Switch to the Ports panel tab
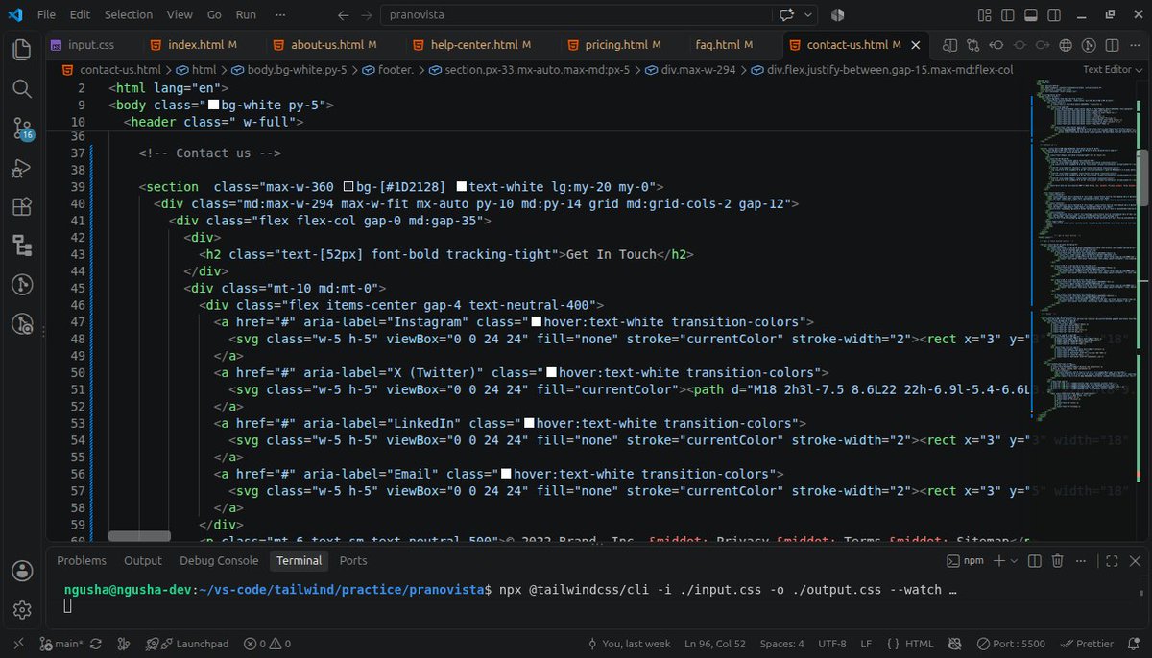Image resolution: width=1152 pixels, height=658 pixels. (353, 561)
